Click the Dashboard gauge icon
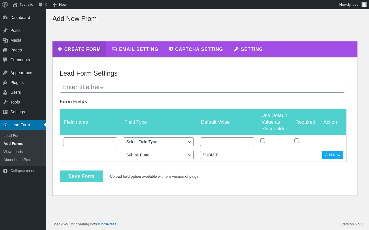The height and width of the screenshot is (230, 369). 5,18
